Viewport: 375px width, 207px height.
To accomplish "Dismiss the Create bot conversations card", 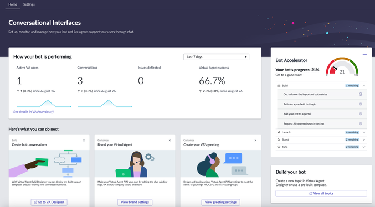I will (x=84, y=141).
